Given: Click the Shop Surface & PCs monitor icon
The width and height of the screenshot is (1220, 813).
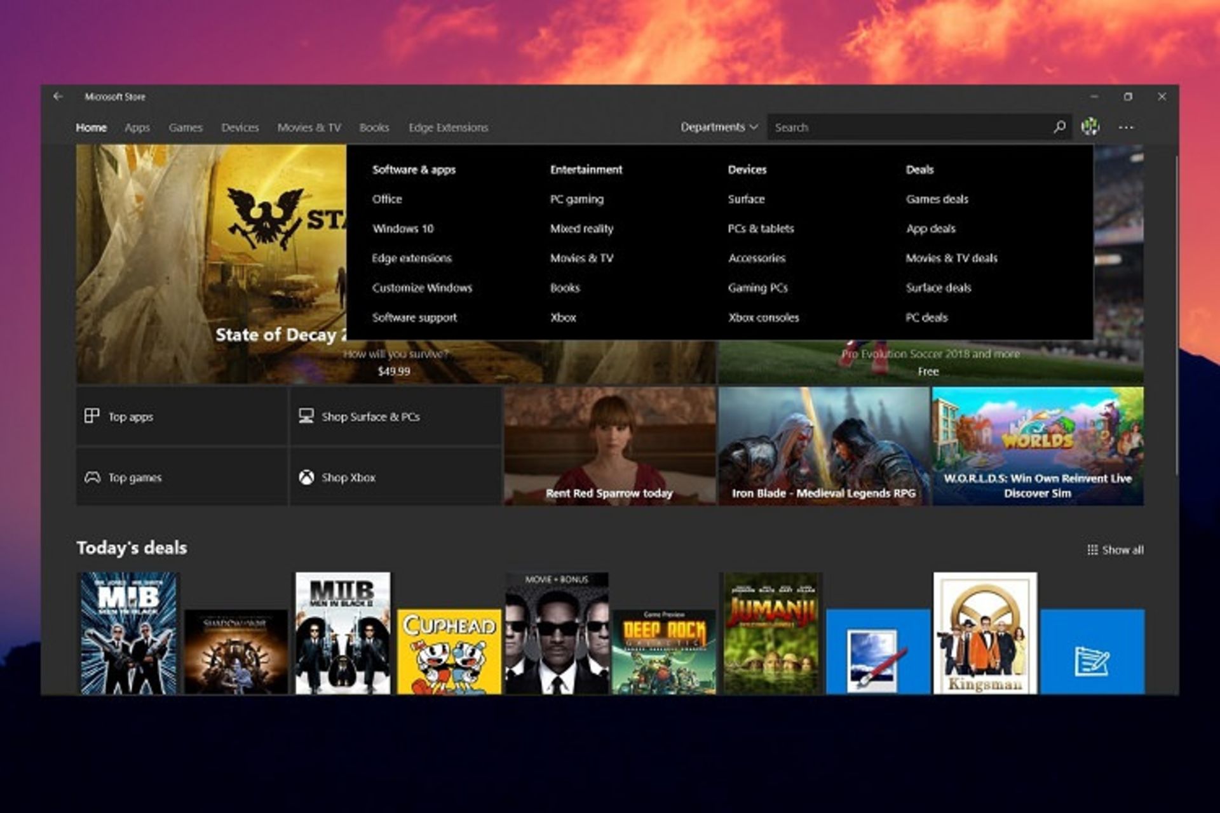Looking at the screenshot, I should click(306, 416).
